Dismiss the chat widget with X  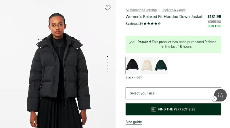[214, 99]
